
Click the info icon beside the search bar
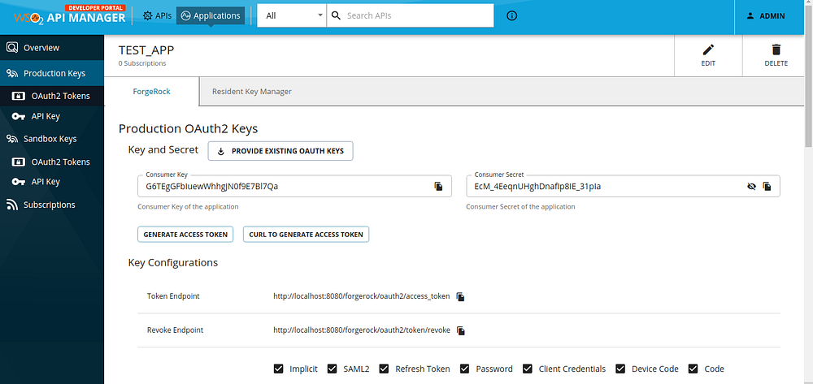(x=511, y=15)
